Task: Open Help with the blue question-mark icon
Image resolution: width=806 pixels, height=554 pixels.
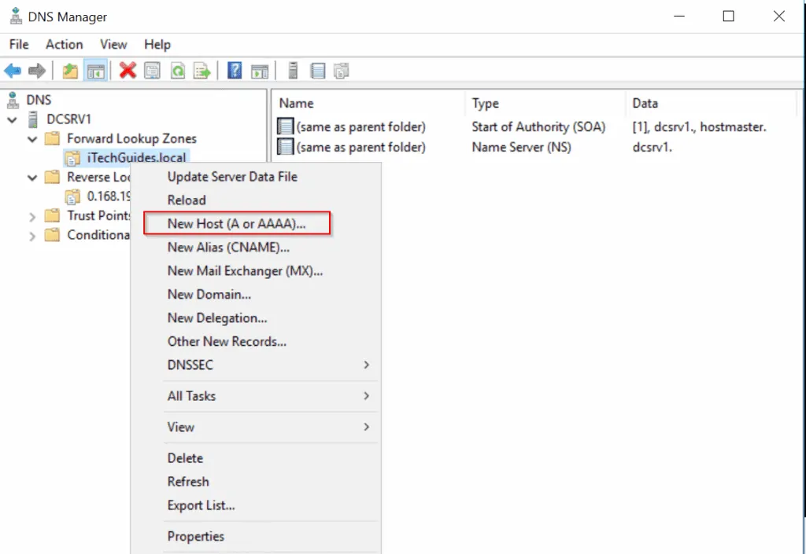Action: (x=235, y=70)
